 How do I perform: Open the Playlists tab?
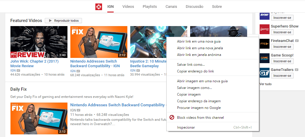[x=150, y=7]
